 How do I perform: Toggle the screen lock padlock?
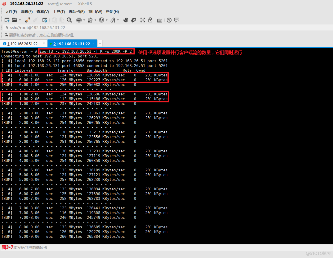pyautogui.click(x=150, y=20)
